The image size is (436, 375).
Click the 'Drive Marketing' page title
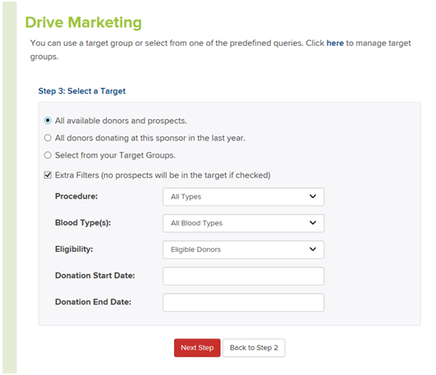[x=84, y=22]
